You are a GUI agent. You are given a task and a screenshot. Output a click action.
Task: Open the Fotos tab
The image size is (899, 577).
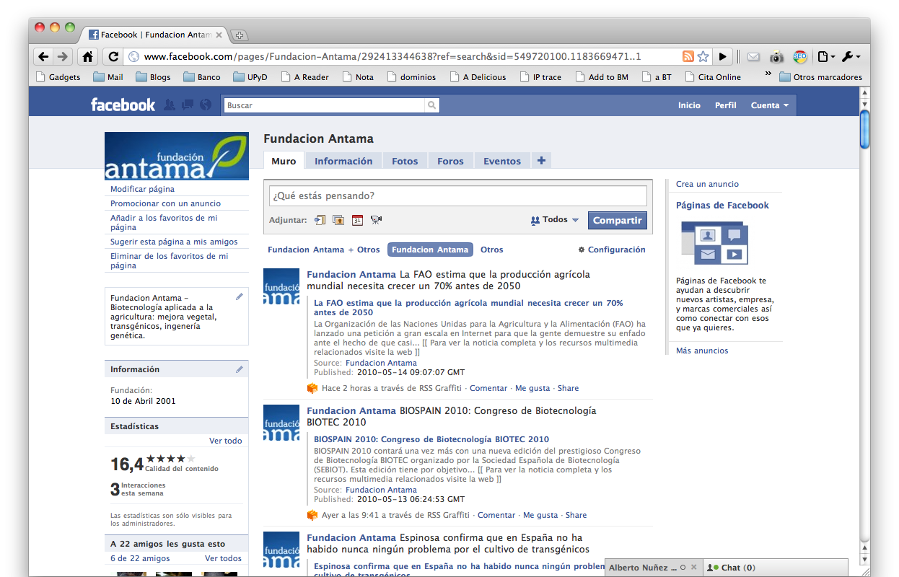(x=405, y=161)
